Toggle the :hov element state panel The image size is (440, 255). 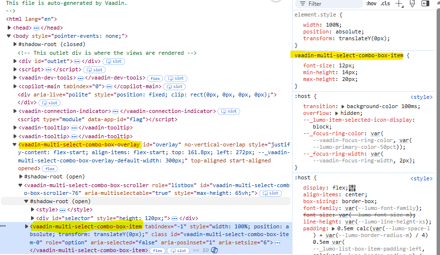pos(371,4)
